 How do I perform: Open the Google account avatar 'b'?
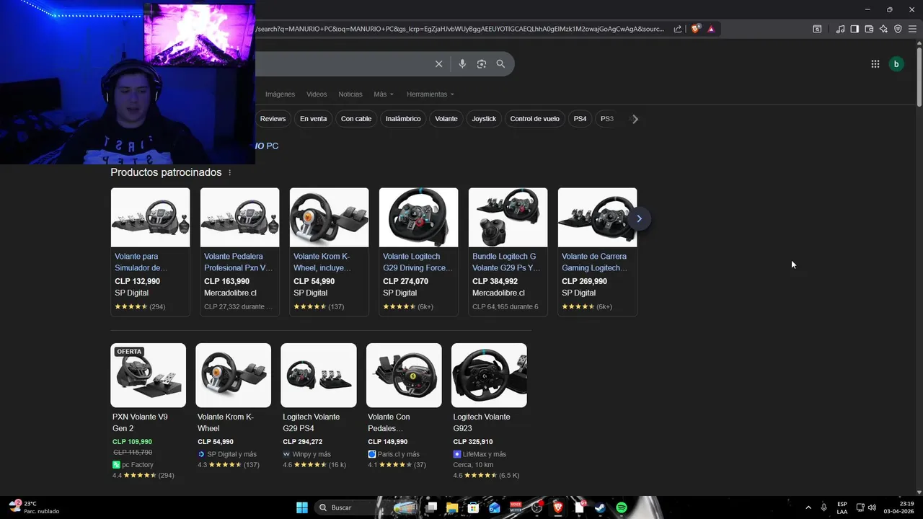coord(896,64)
